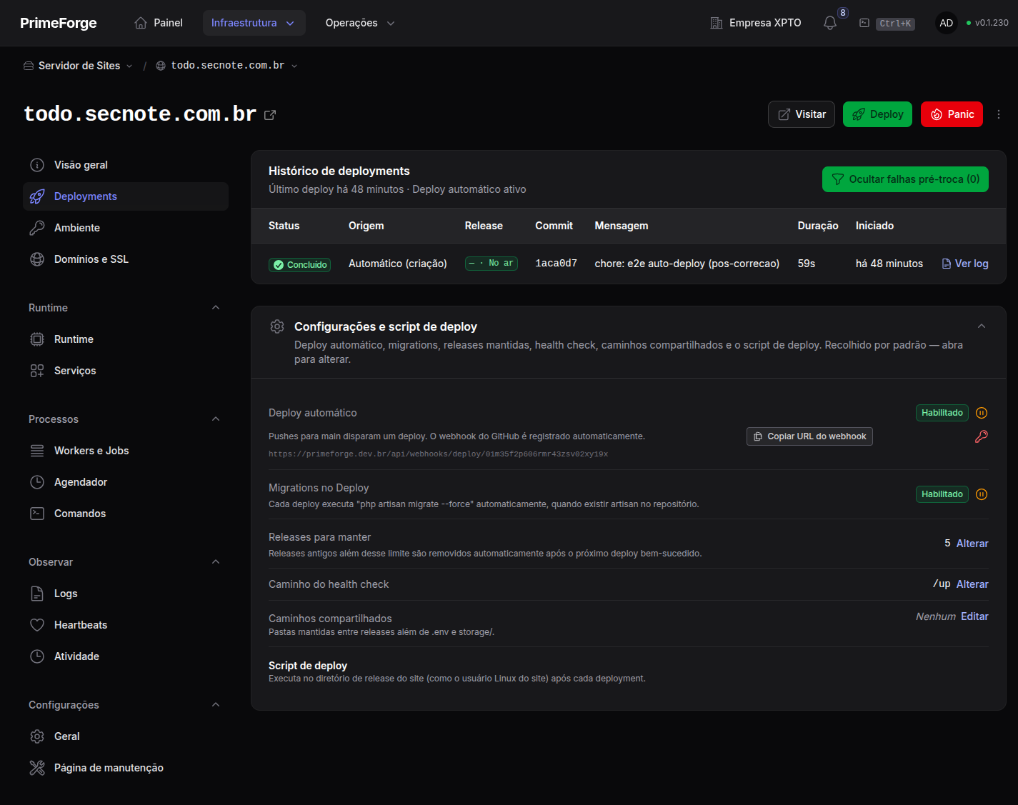Click the Visitar button
The image size is (1018, 805).
pos(802,114)
